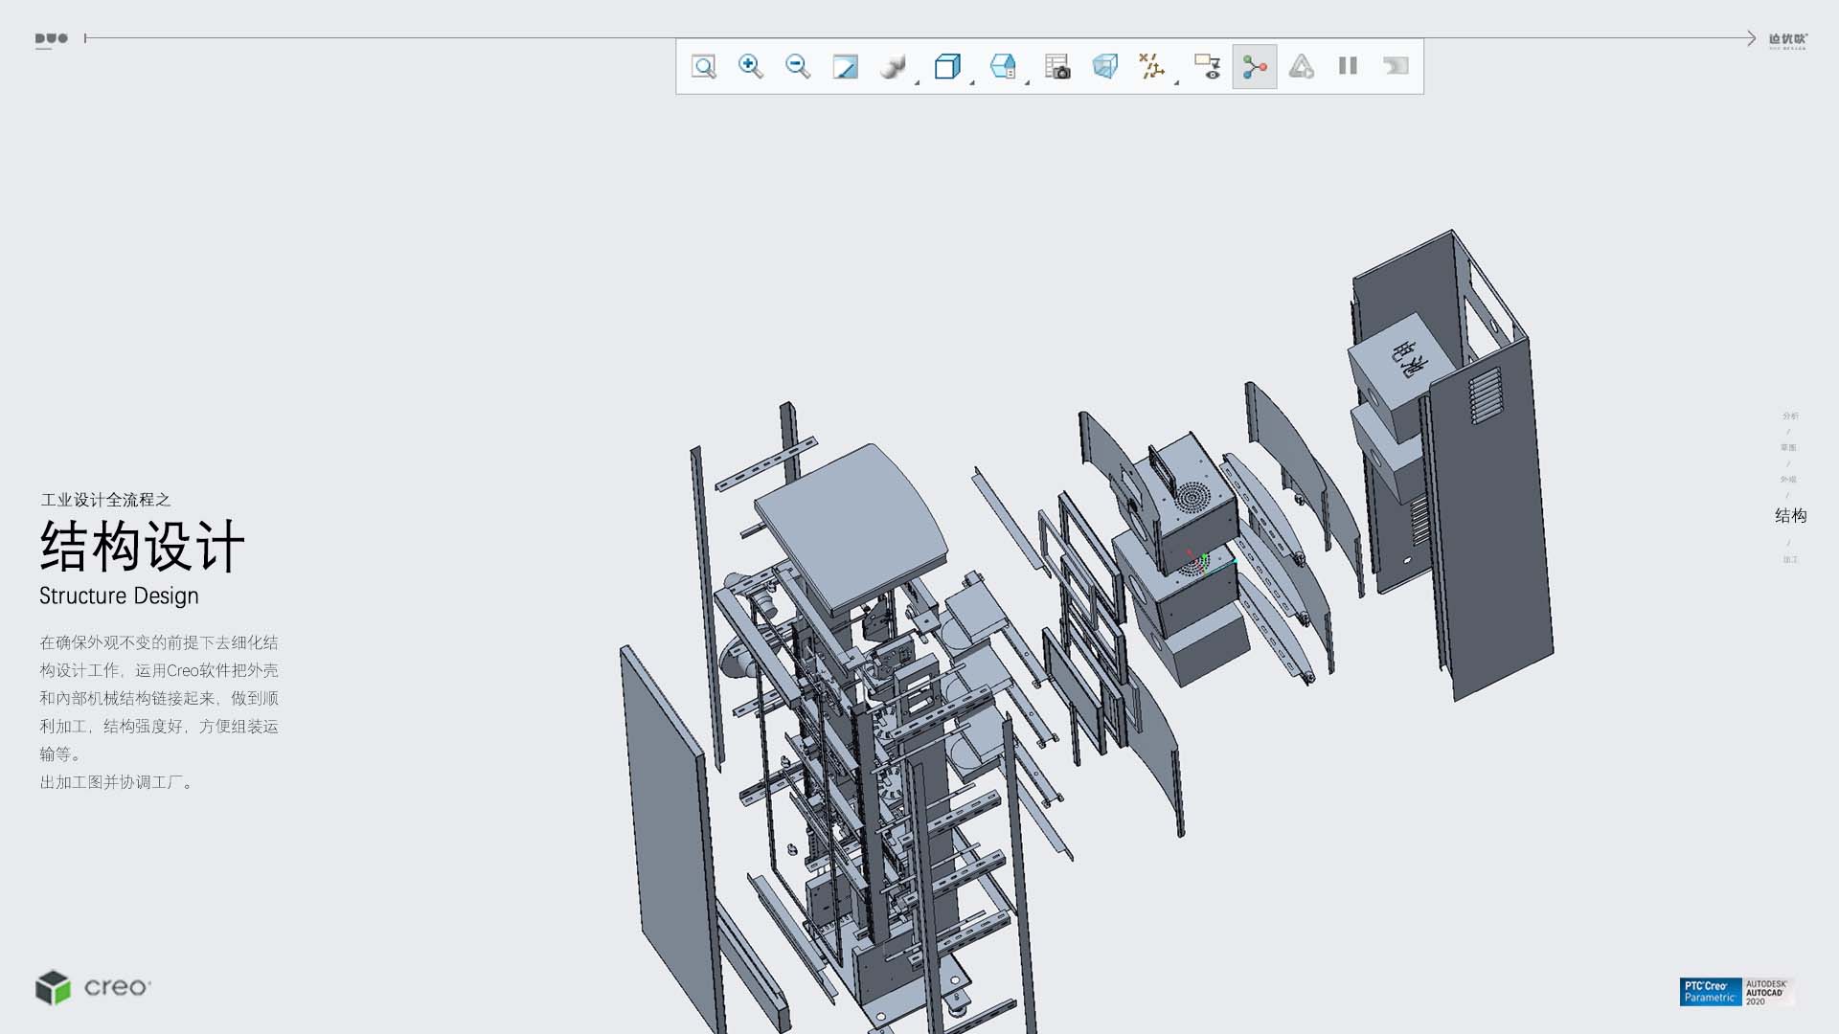Click the Saved Orientations cube icon
Viewport: 1839px width, 1034px height.
click(947, 66)
